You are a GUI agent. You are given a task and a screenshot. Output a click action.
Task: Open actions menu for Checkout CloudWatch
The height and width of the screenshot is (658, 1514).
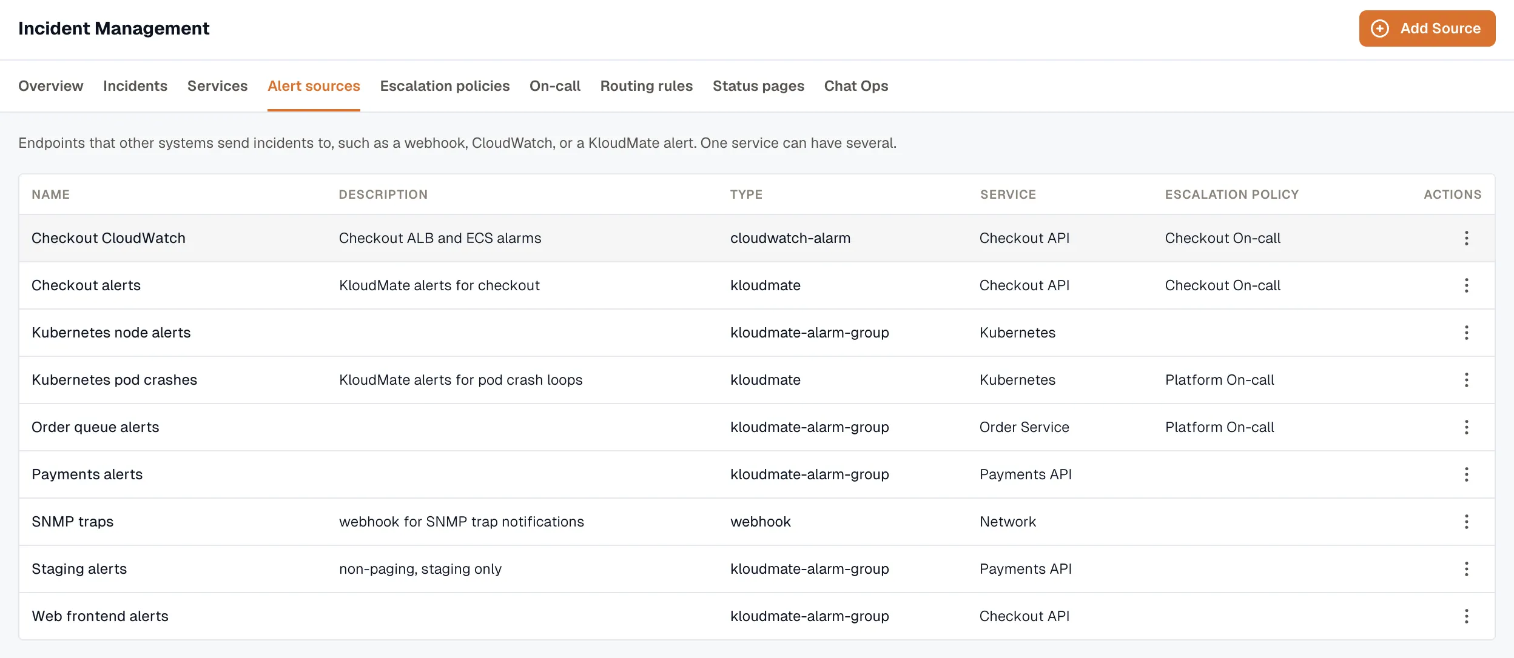point(1466,238)
